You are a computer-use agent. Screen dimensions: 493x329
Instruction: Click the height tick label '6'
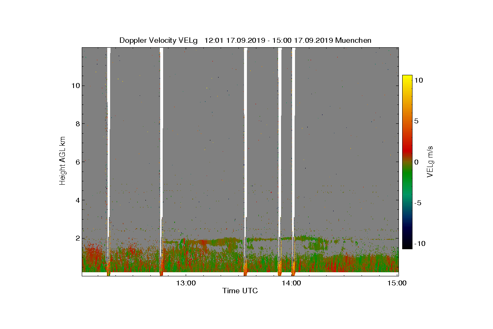click(x=76, y=162)
